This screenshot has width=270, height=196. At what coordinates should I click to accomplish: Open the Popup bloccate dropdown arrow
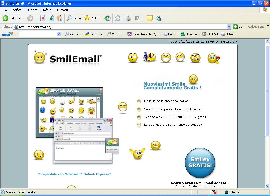160,34
